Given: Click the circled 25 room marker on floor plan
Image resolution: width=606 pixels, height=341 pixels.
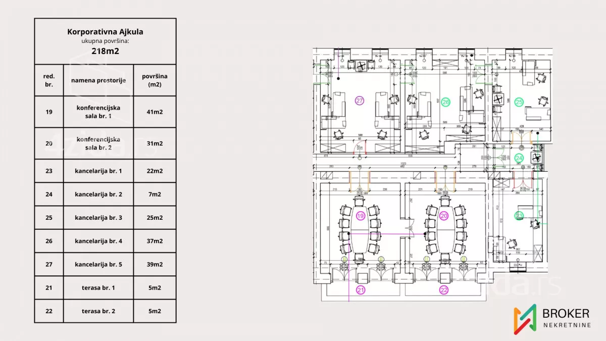Looking at the screenshot, I should pyautogui.click(x=519, y=102).
